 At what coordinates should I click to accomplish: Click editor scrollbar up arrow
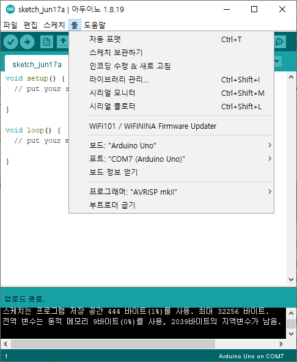click(x=291, y=77)
